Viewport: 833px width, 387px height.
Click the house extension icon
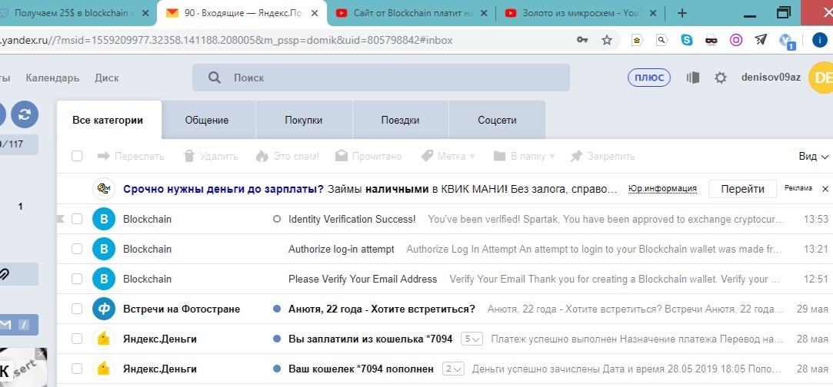pos(637,40)
